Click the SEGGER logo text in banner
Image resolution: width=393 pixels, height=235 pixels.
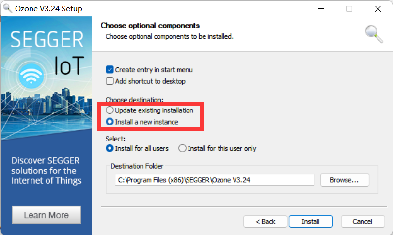pyautogui.click(x=47, y=39)
